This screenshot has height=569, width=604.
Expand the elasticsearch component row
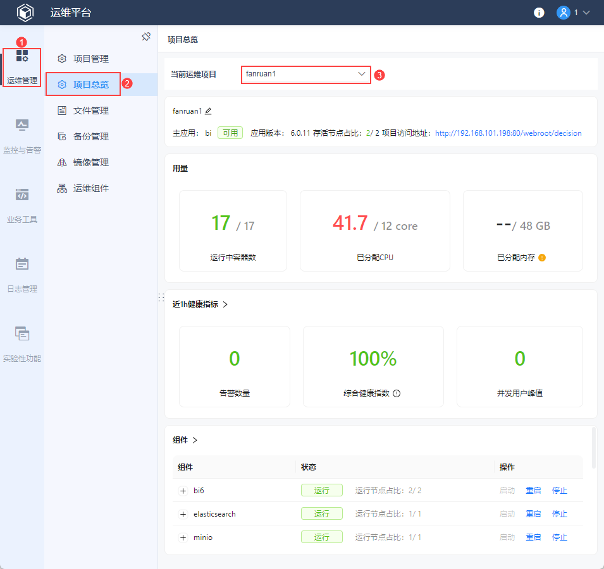183,514
